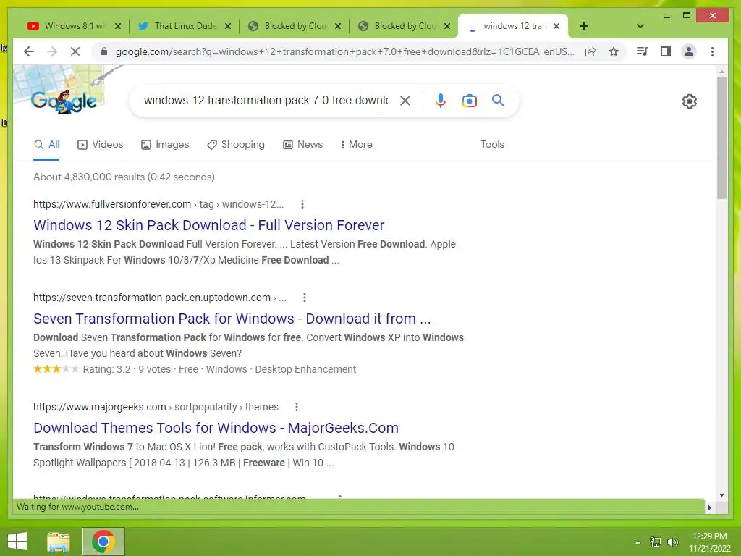Open options for uptodown result
Screen dimensions: 741x556
click(x=305, y=298)
